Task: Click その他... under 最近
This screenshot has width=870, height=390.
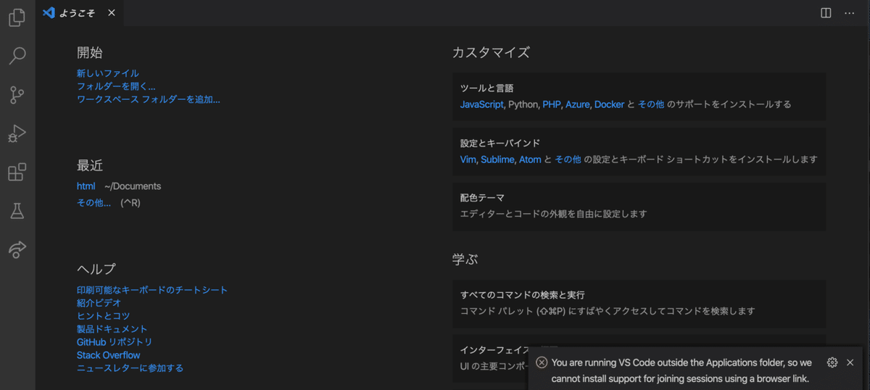Action: (x=94, y=203)
